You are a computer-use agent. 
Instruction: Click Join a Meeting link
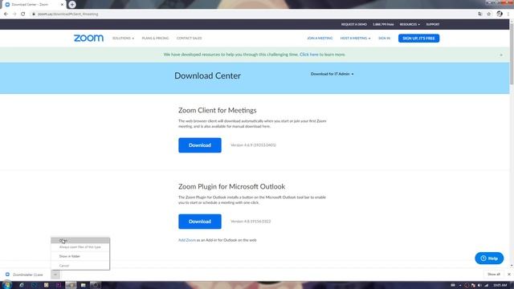pyautogui.click(x=320, y=39)
